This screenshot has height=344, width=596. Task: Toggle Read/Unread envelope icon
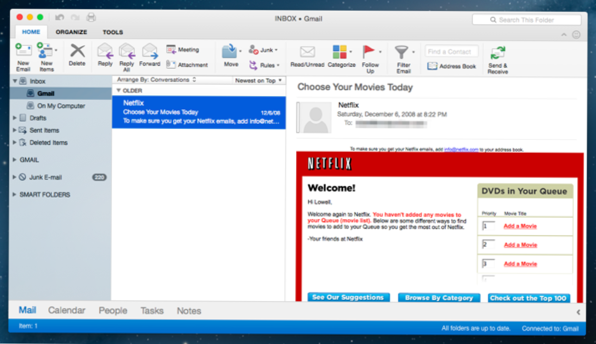pyautogui.click(x=307, y=52)
